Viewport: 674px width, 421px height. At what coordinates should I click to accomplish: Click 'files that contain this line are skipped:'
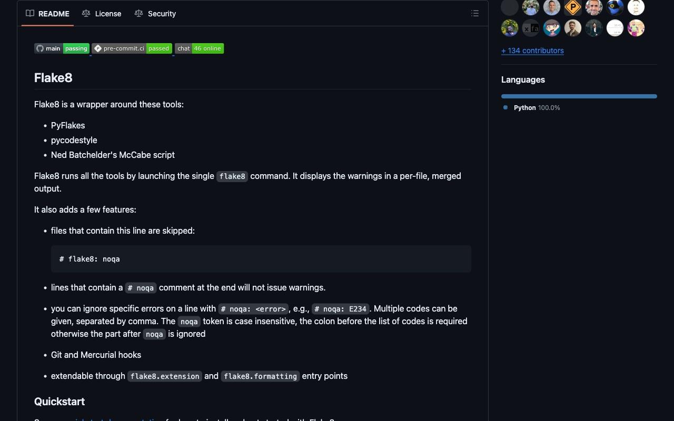(x=123, y=230)
